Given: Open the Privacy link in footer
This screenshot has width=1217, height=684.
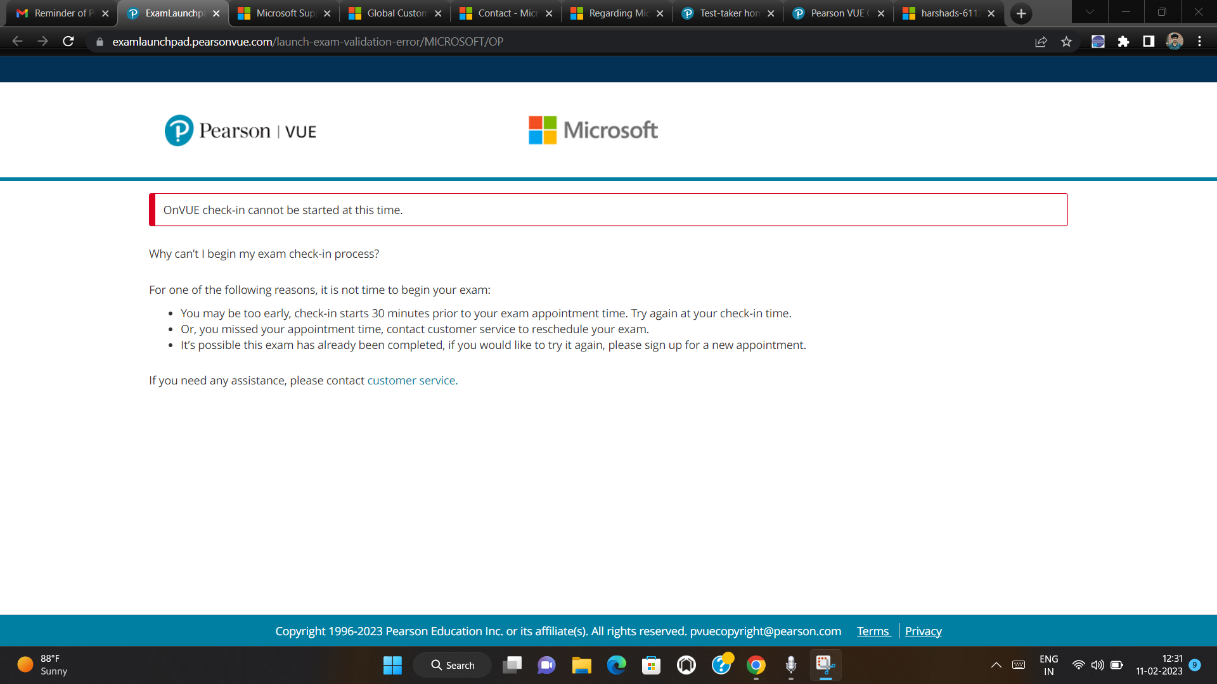Looking at the screenshot, I should 923,631.
